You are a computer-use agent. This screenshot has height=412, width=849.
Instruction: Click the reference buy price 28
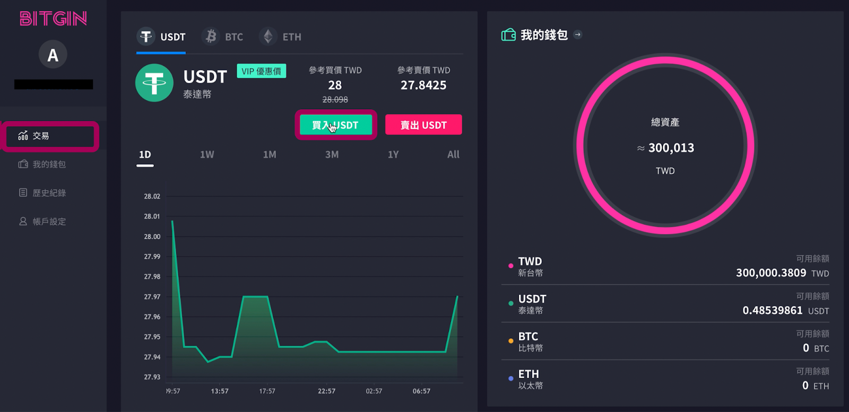[335, 85]
